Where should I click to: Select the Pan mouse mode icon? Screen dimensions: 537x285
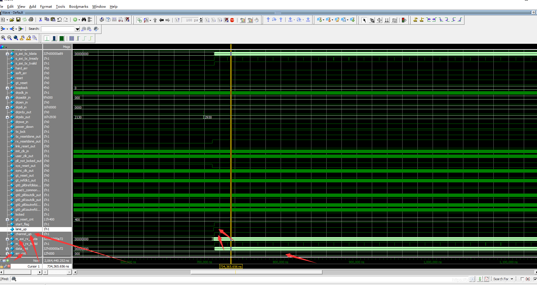click(379, 20)
